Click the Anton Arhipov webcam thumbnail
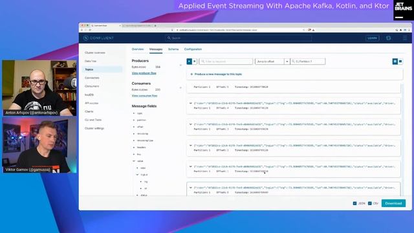414x233 pixels. (x=39, y=88)
